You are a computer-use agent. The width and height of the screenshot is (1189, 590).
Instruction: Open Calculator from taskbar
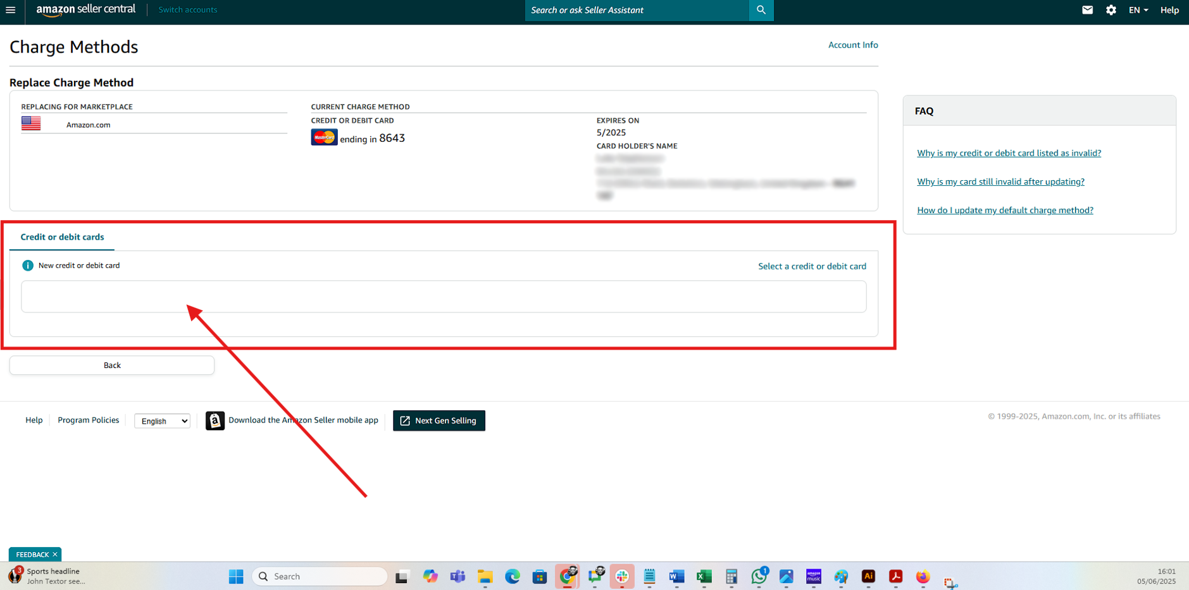[731, 576]
